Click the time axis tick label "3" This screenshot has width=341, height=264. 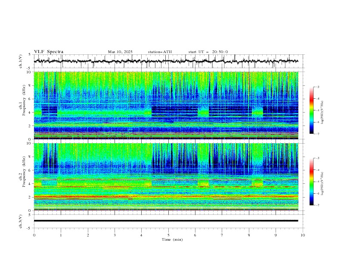(115, 235)
